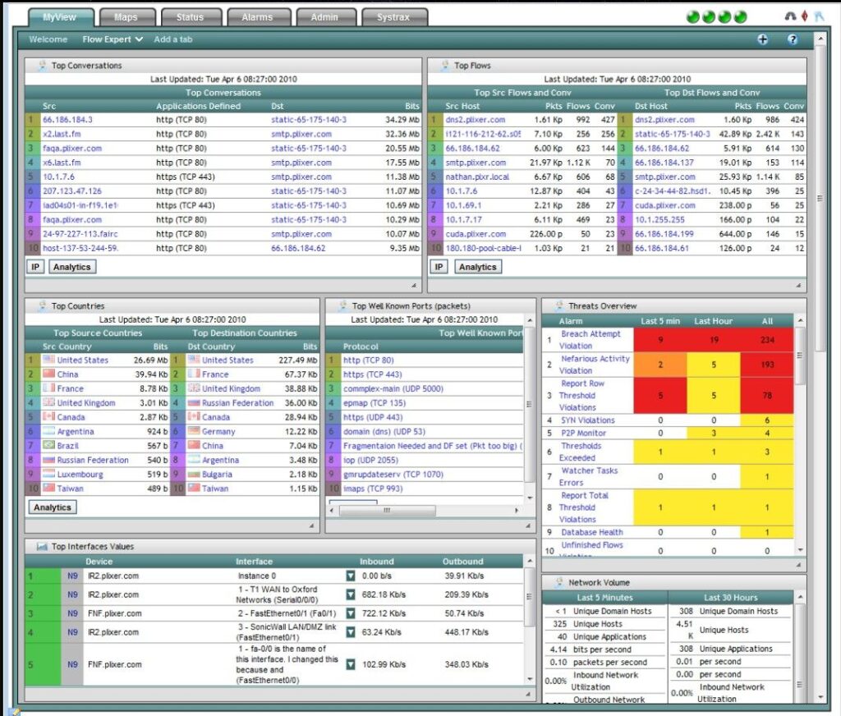841x716 pixels.
Task: Click the gray horseshoe icon at top right
Action: tap(791, 16)
